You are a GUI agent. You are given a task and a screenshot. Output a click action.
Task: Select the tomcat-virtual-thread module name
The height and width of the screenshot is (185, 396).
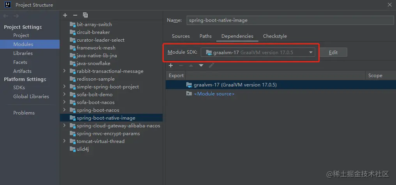pos(101,141)
